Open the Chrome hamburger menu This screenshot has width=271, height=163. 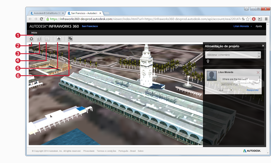[266, 19]
